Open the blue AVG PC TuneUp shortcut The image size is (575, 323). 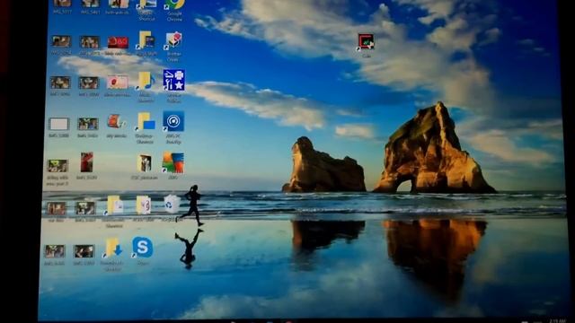tap(173, 121)
